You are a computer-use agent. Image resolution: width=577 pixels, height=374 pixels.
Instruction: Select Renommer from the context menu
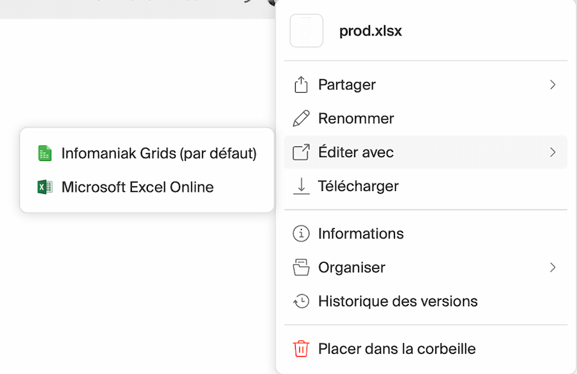coord(356,118)
